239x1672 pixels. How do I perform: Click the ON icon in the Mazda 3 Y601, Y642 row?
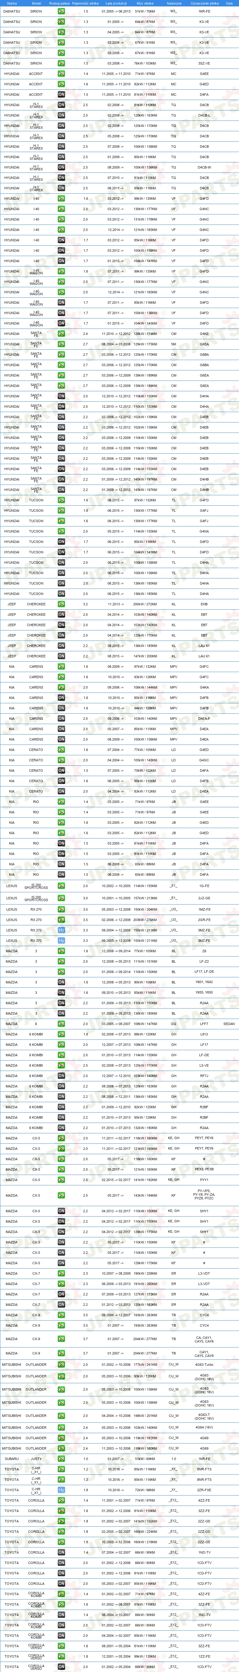[x=61, y=982]
